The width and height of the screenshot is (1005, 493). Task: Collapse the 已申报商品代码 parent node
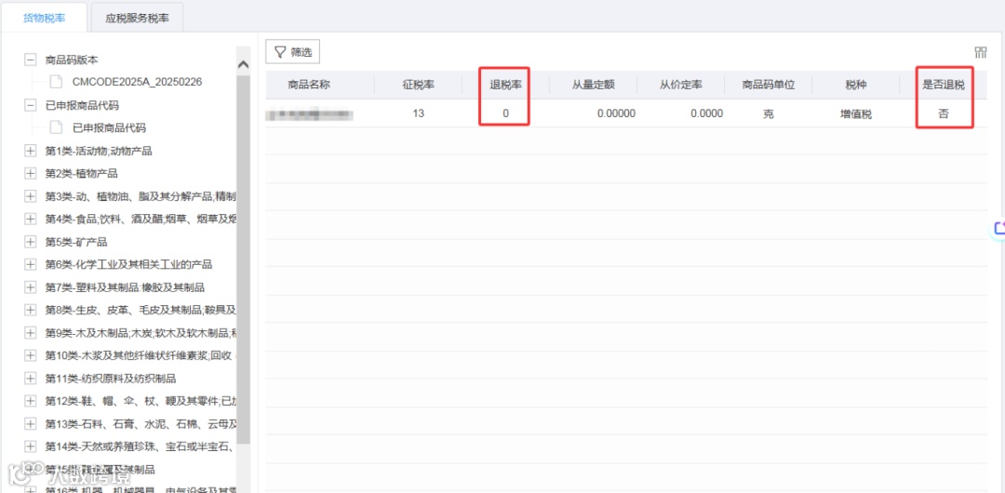pos(30,105)
